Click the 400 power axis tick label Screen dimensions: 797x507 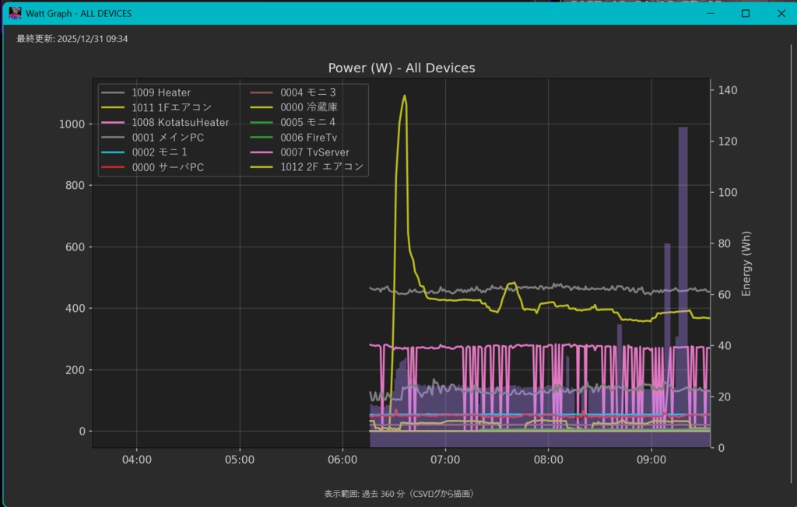coord(75,309)
